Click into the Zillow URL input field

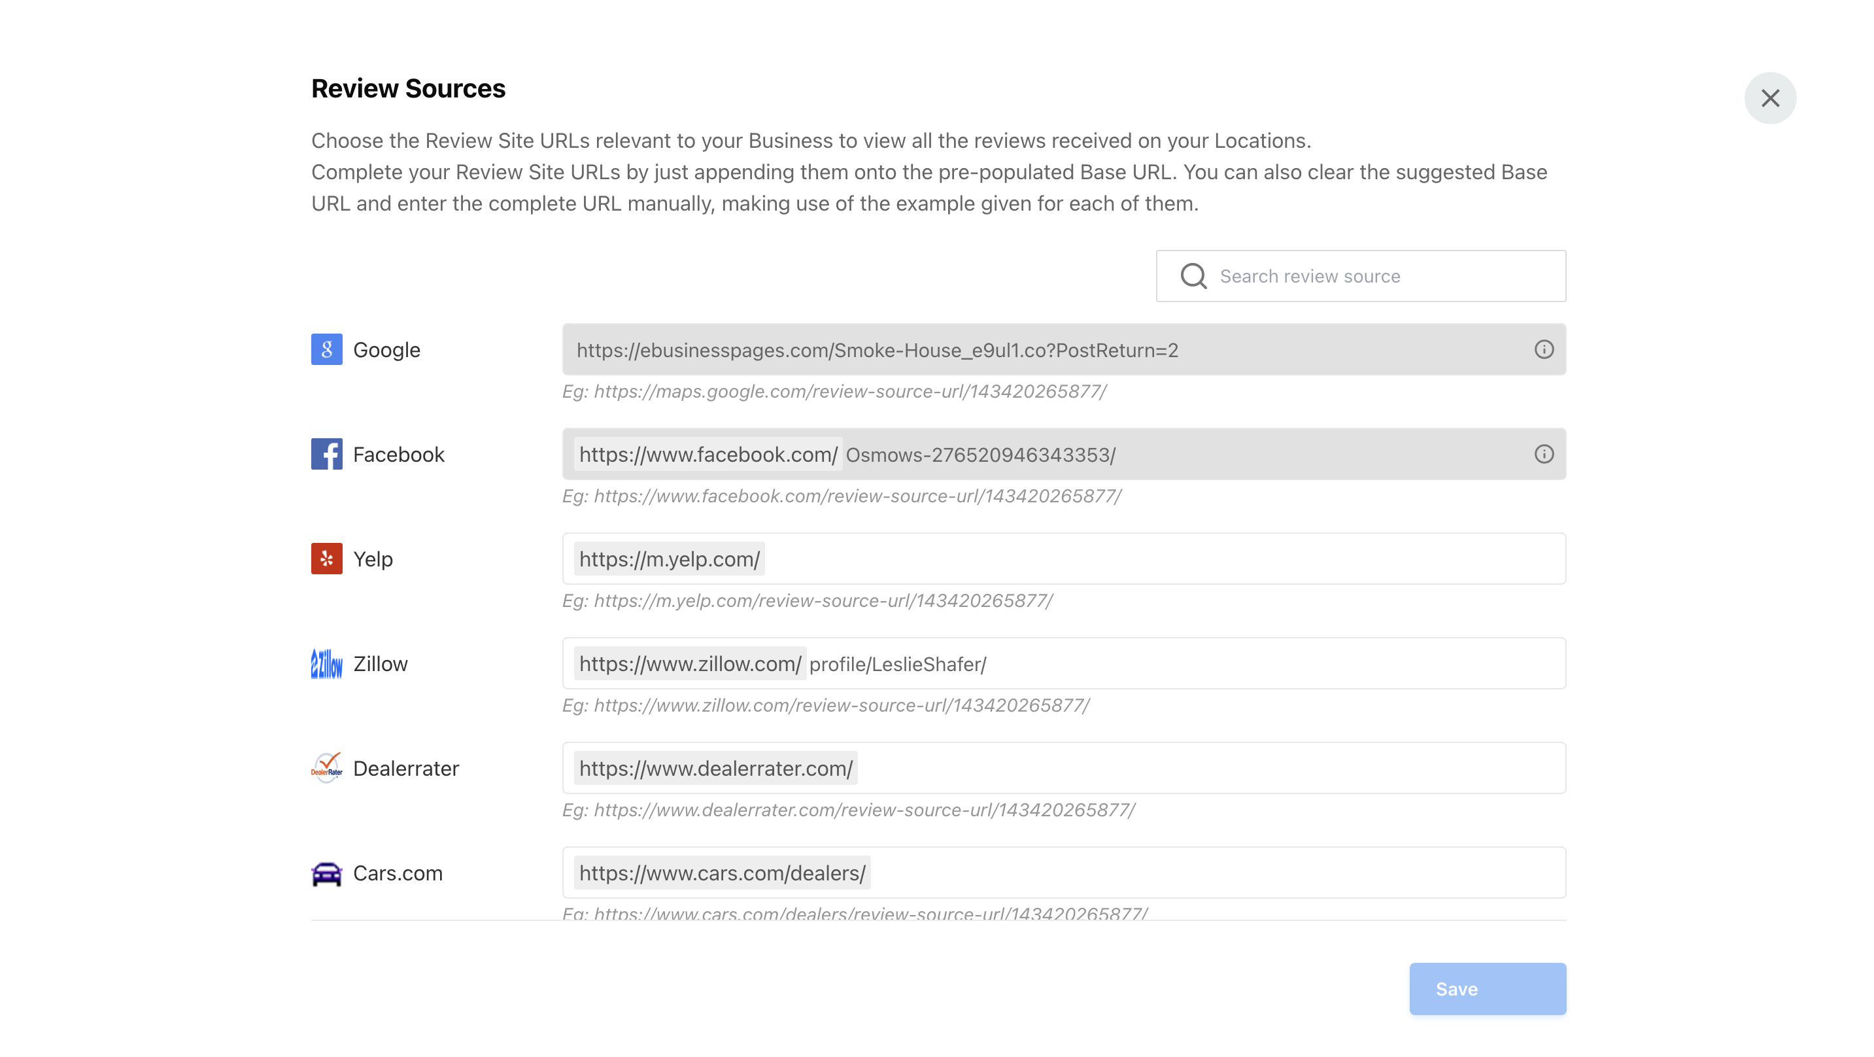point(1273,663)
